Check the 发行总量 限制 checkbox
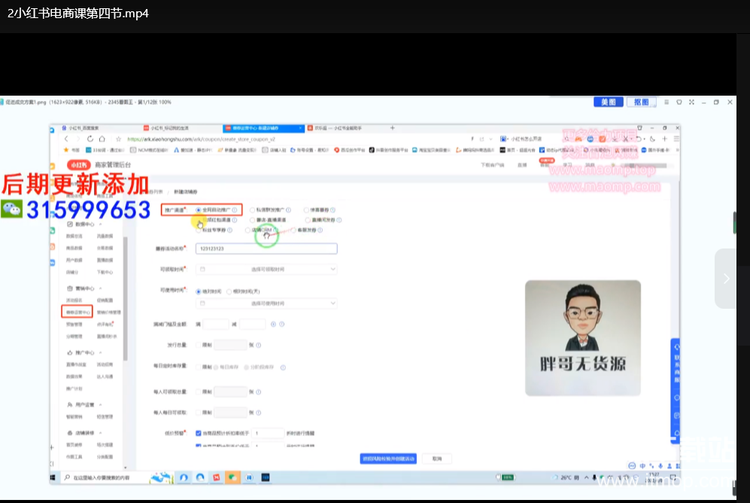The image size is (750, 503). [x=198, y=345]
